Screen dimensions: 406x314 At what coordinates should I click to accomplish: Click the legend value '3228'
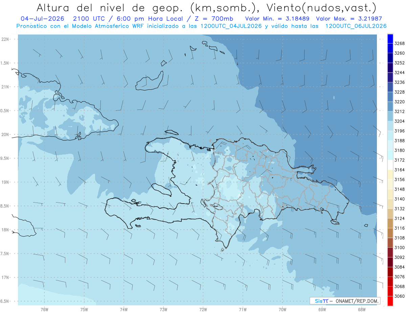tap(400, 92)
